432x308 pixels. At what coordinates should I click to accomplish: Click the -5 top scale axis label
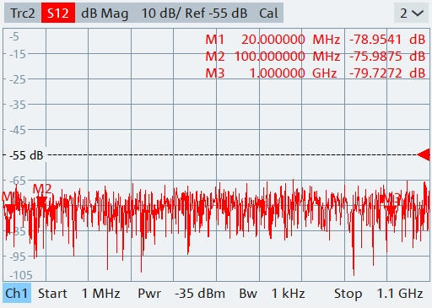click(x=14, y=36)
